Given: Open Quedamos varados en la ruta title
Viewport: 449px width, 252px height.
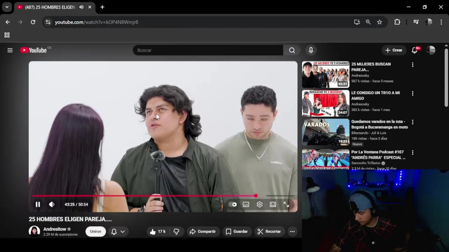Looking at the screenshot, I should pyautogui.click(x=380, y=124).
